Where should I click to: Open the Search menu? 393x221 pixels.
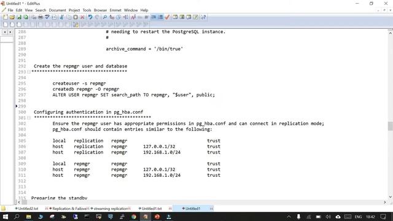[x=41, y=10]
